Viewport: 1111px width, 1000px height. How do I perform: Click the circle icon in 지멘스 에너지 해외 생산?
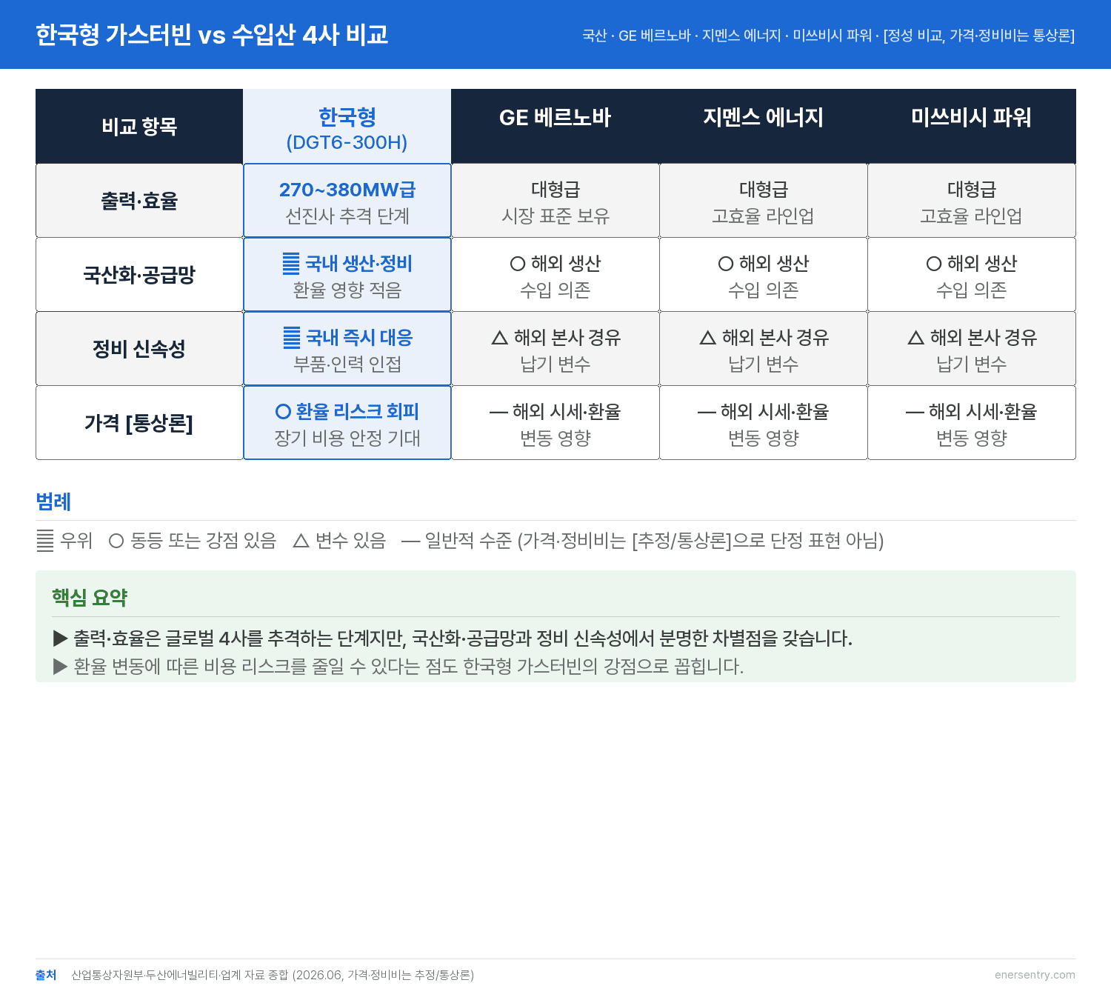(x=726, y=264)
